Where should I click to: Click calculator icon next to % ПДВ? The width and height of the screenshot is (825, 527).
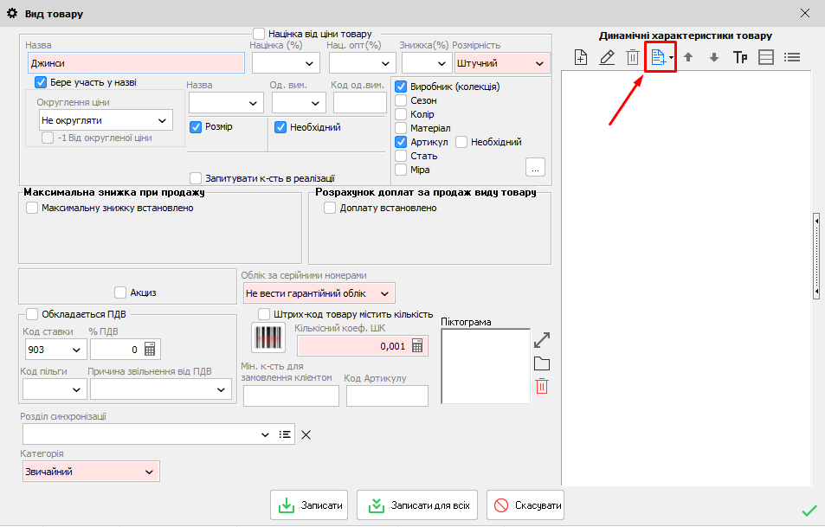point(151,350)
